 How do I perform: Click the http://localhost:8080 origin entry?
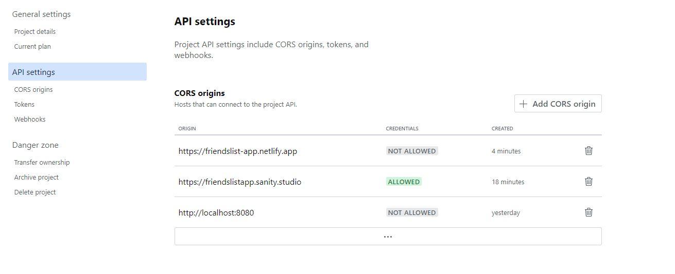[216, 213]
